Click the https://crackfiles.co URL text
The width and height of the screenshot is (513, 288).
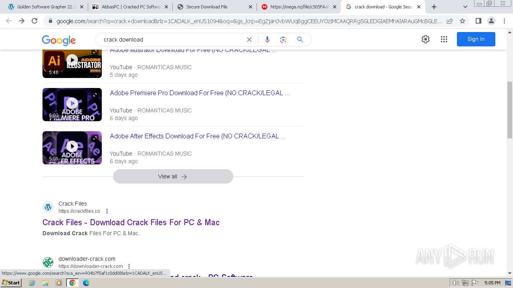pyautogui.click(x=79, y=211)
